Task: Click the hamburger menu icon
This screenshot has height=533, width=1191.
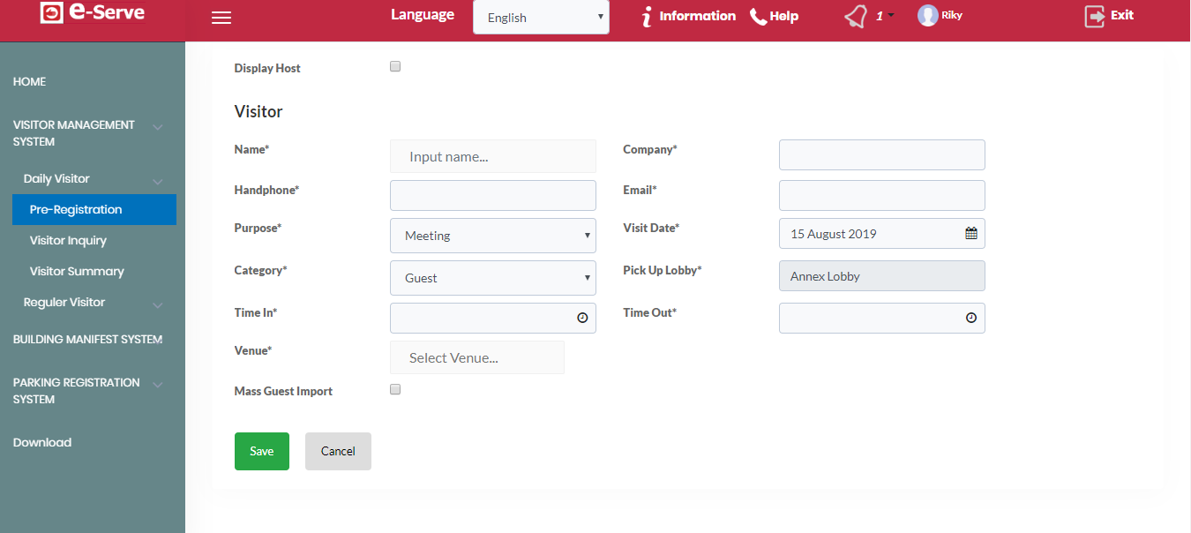Action: pos(221,18)
